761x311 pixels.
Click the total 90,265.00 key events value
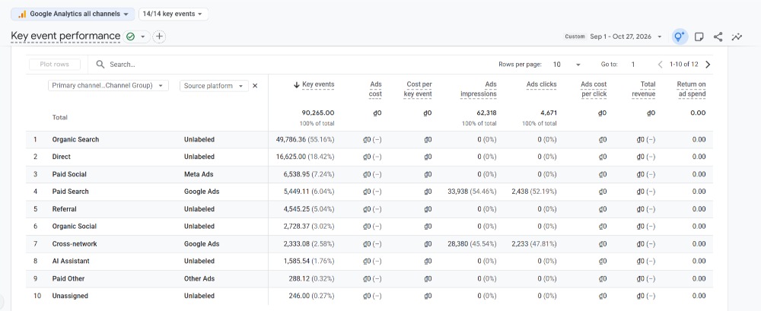pos(318,113)
